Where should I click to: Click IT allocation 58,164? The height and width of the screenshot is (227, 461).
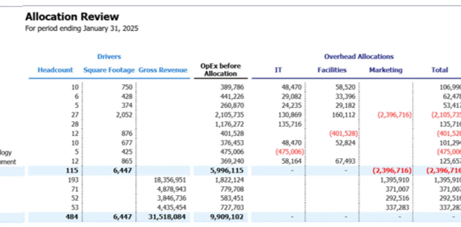pyautogui.click(x=291, y=161)
